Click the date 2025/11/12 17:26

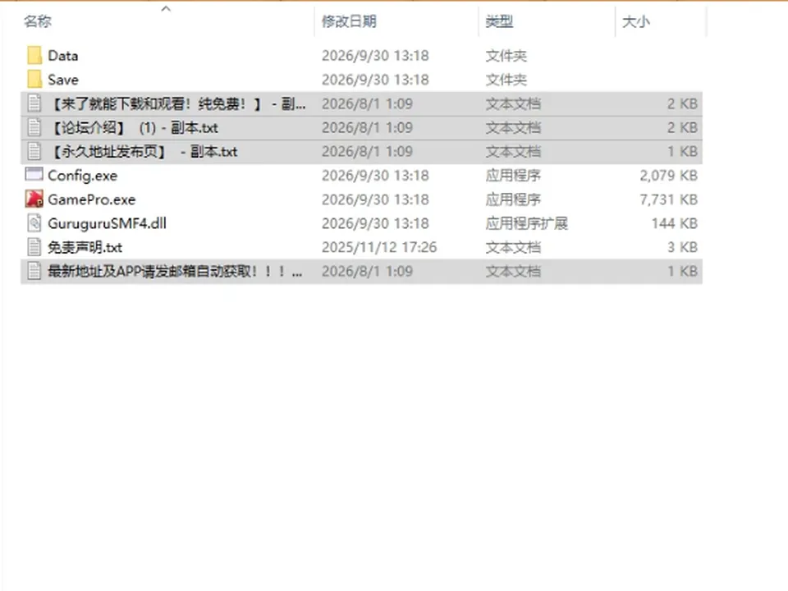[379, 247]
